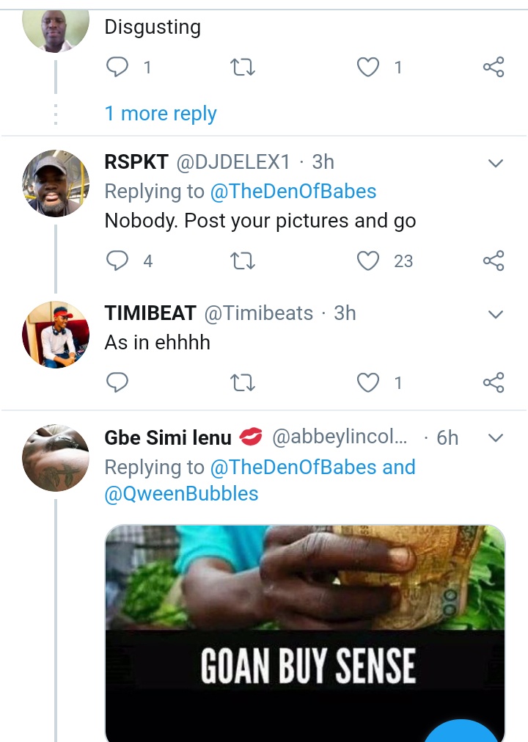Like the Disgusting tweet

368,68
